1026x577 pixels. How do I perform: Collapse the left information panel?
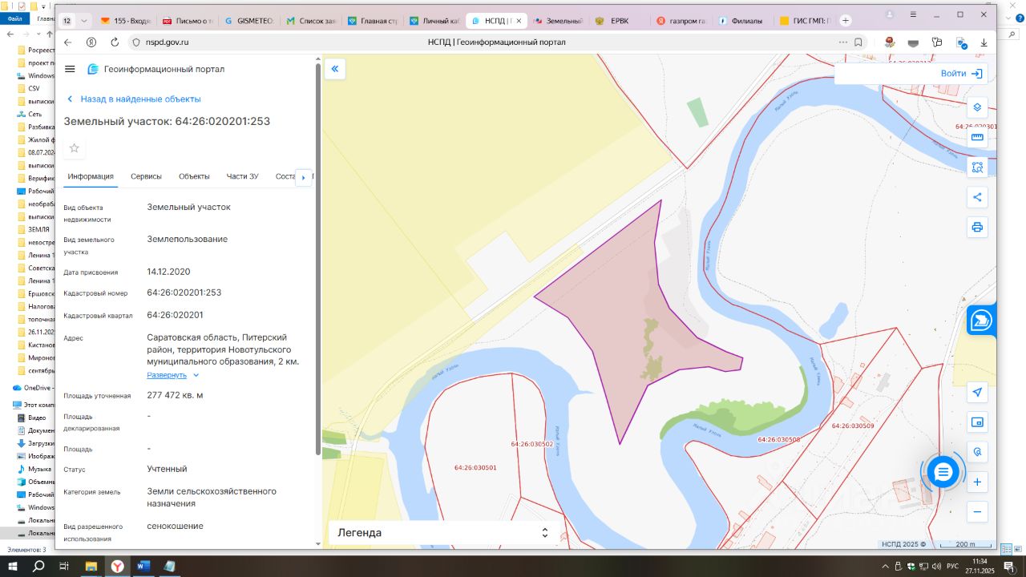point(335,69)
